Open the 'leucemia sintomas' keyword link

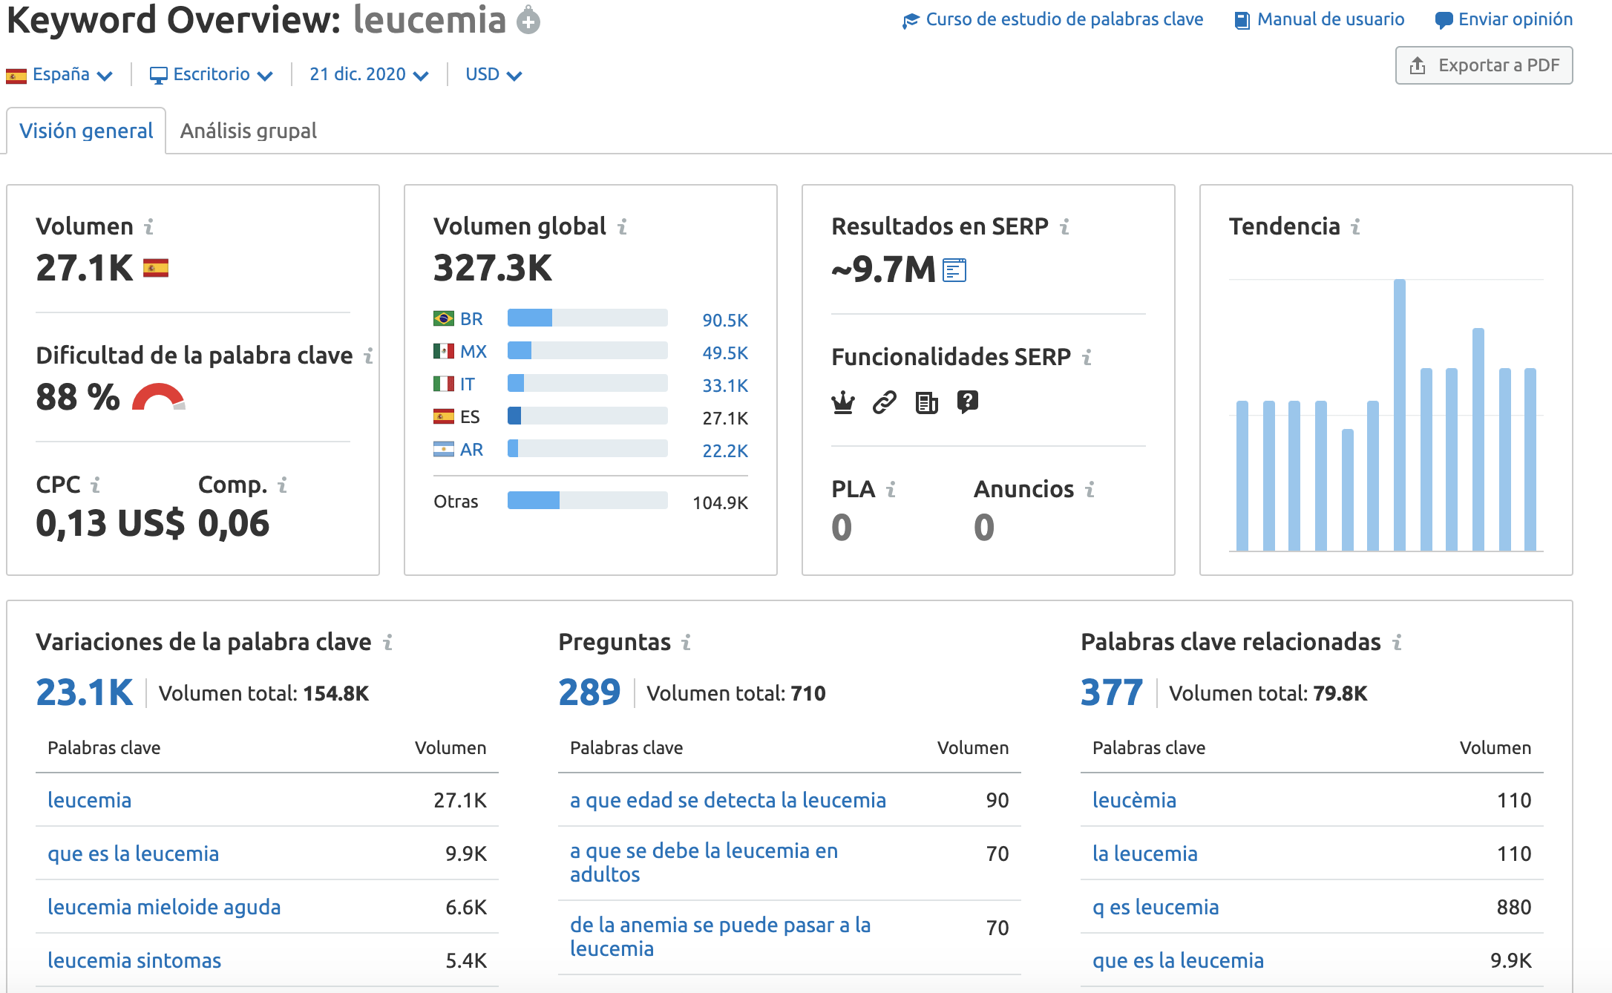pos(134,960)
